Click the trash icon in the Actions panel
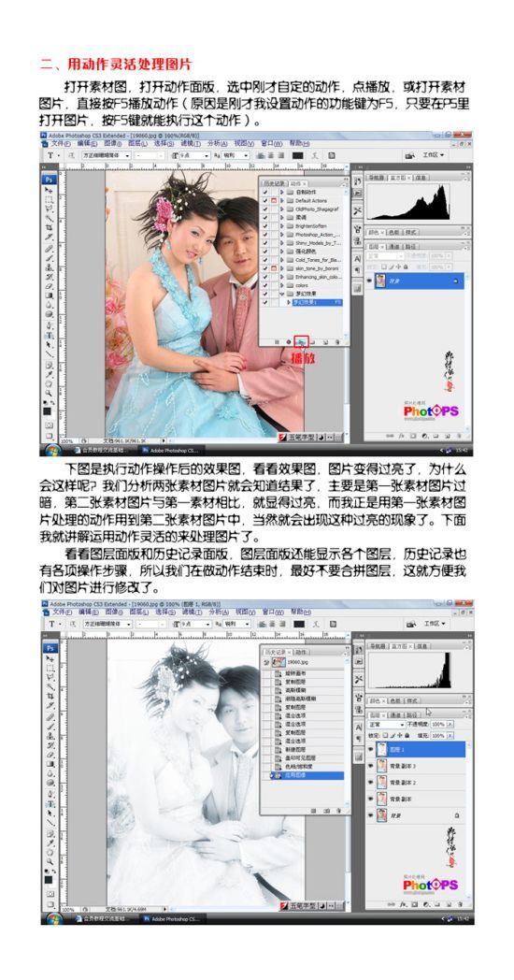Screen dimensions: 514x980 click(x=337, y=342)
